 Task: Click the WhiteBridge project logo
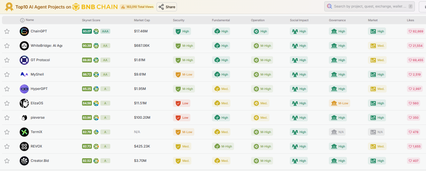[24, 46]
